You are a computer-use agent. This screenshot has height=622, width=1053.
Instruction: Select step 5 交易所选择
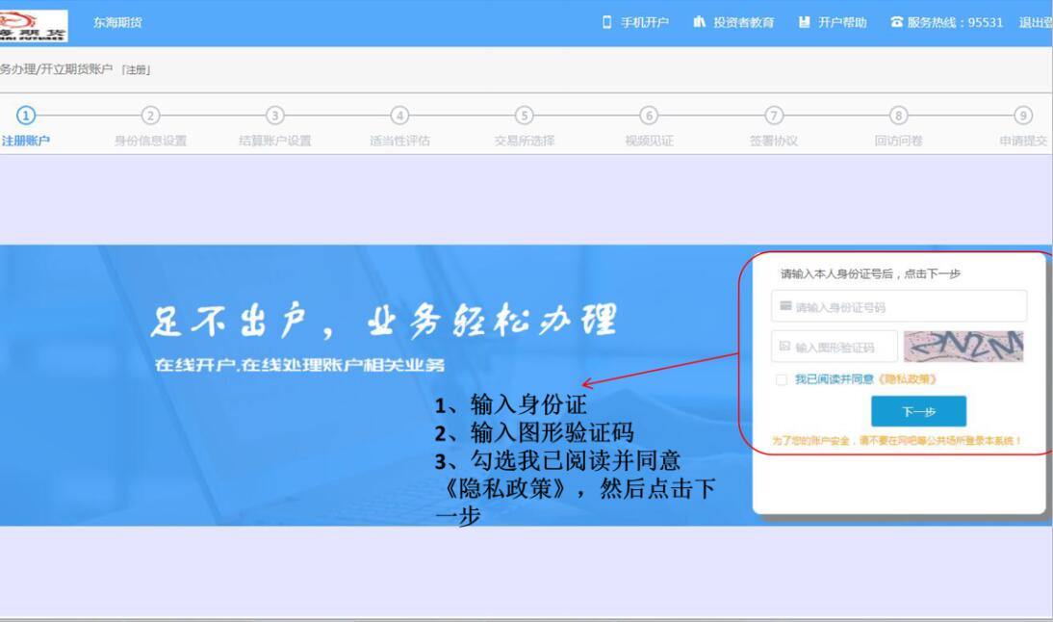(525, 117)
